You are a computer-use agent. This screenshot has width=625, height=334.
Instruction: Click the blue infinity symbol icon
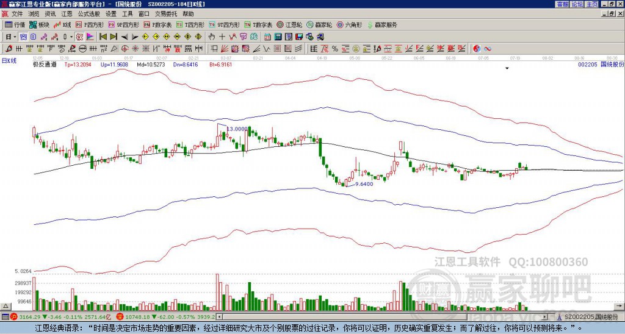tap(488, 48)
